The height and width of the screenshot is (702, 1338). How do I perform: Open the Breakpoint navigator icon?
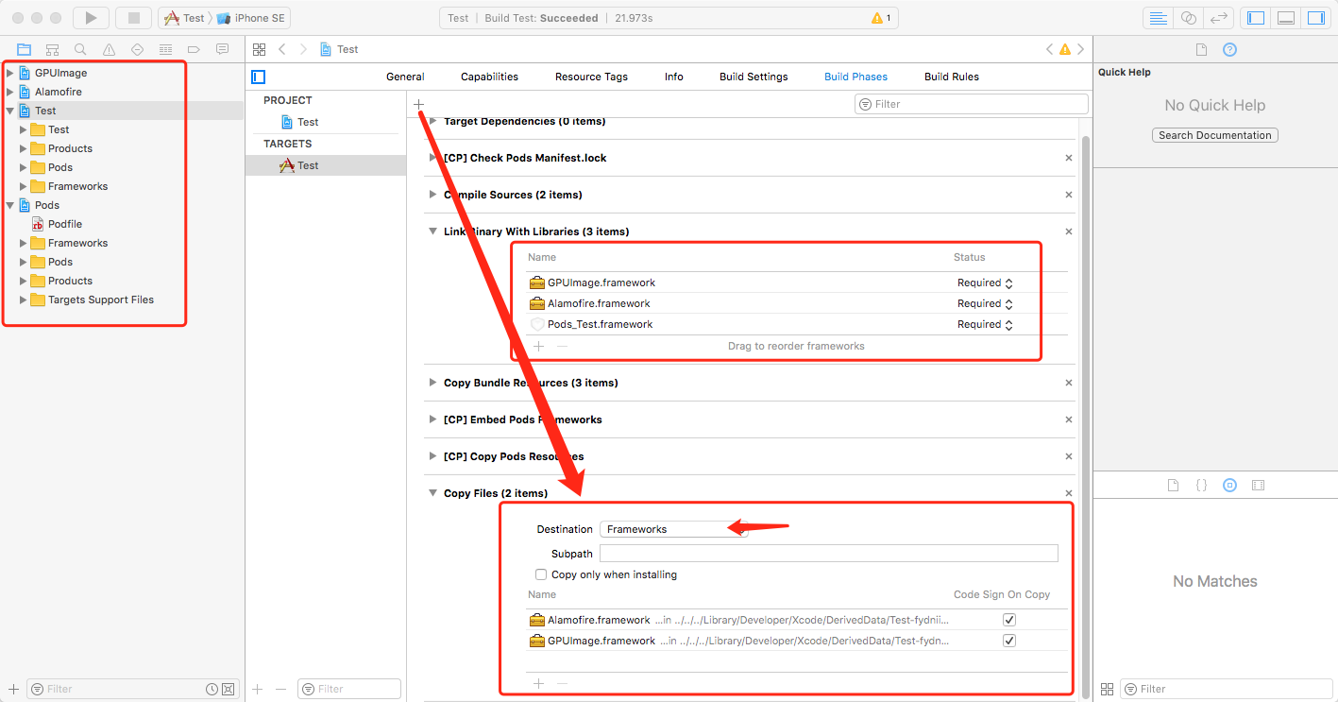[195, 49]
